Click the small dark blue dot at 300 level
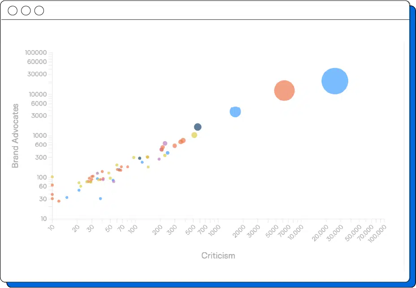The image size is (416, 288). click(140, 158)
